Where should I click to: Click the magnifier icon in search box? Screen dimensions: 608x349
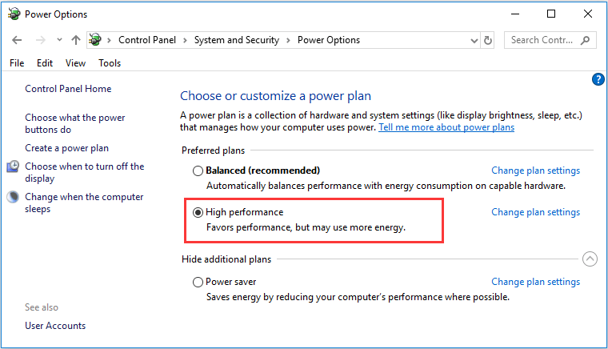click(585, 40)
